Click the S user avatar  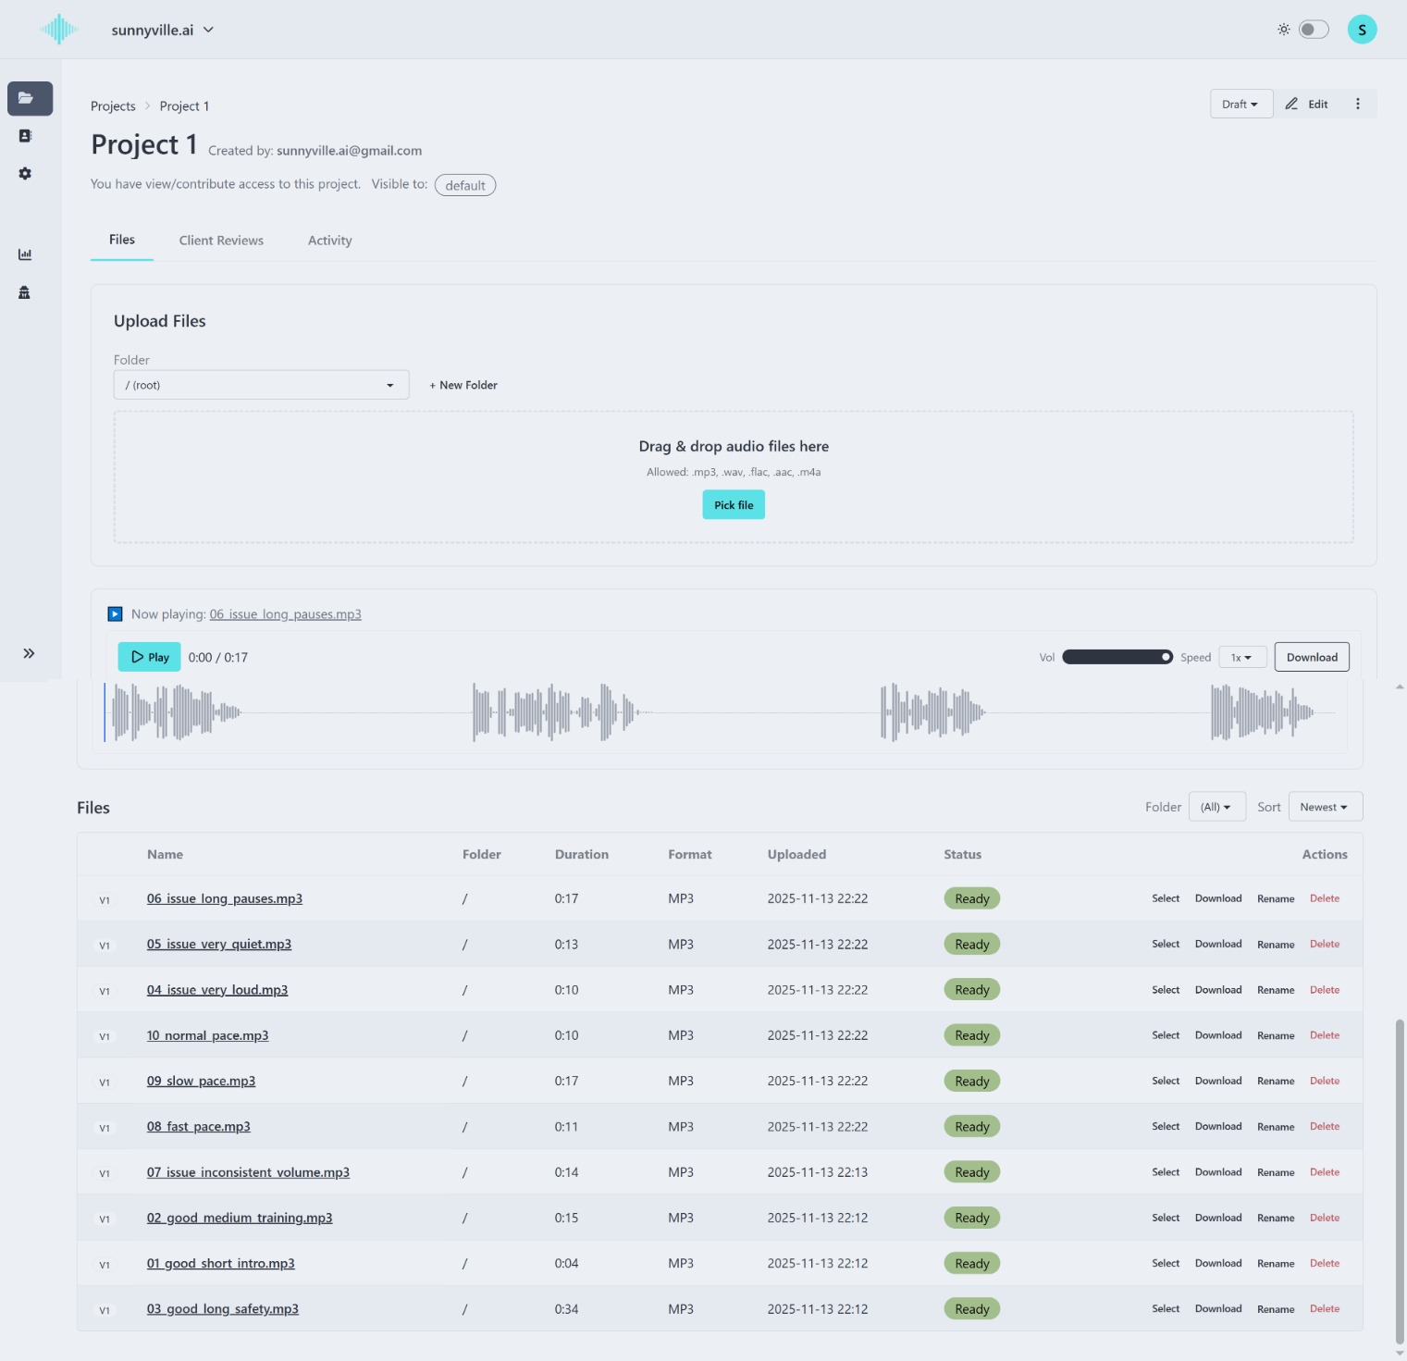(1362, 29)
